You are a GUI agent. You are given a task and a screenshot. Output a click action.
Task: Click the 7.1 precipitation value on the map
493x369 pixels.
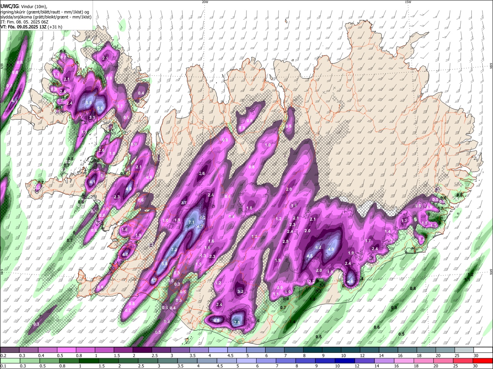[191, 223]
